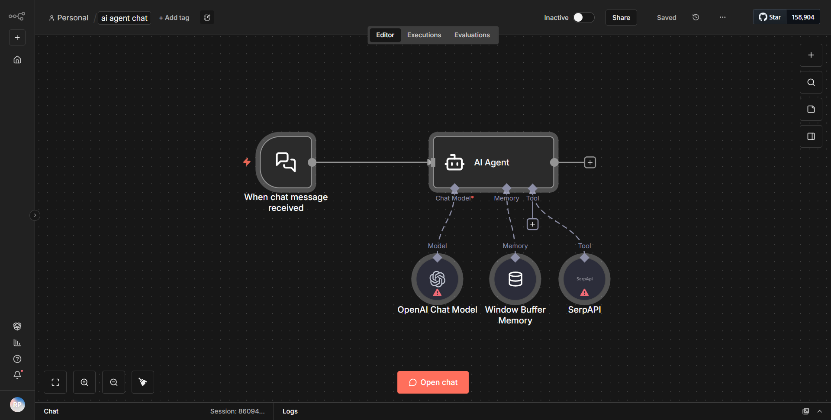Screen dimensions: 831x420
Task: Collapse the chat panel with bottom-right chevron
Action: click(819, 411)
